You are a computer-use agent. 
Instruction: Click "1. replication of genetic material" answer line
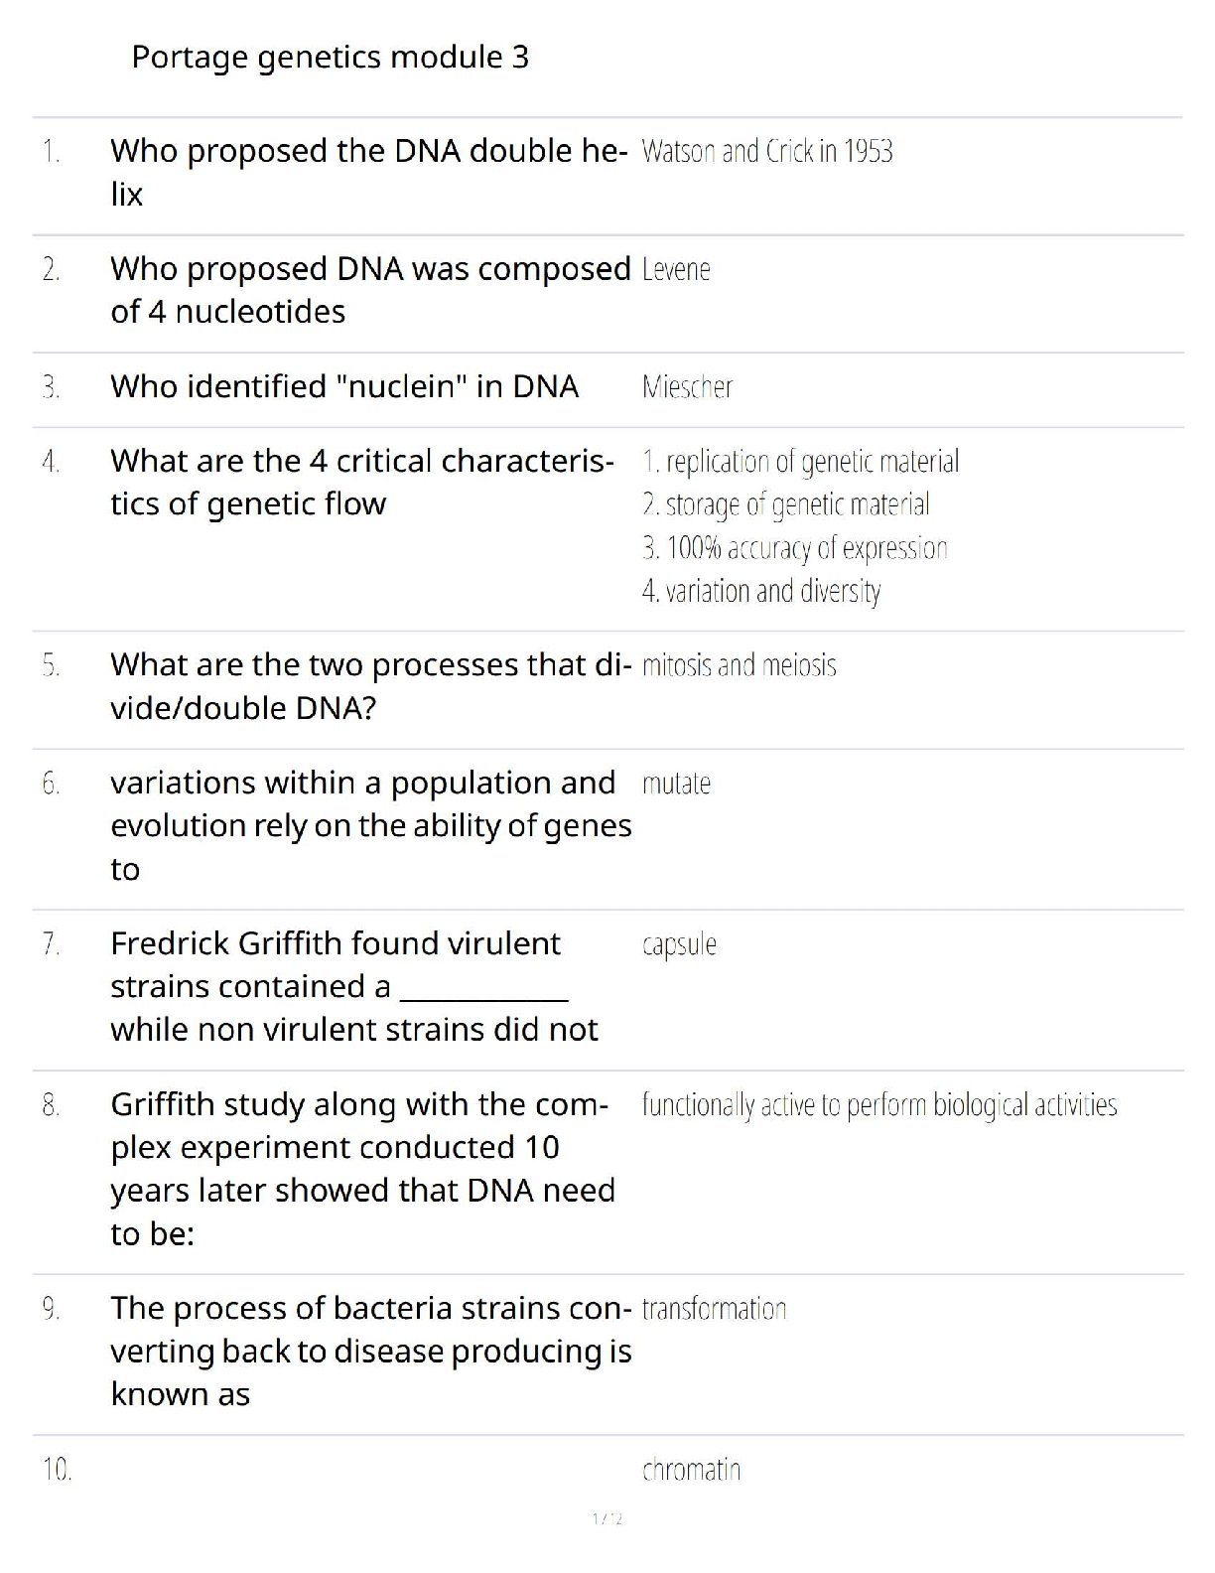[x=800, y=462]
